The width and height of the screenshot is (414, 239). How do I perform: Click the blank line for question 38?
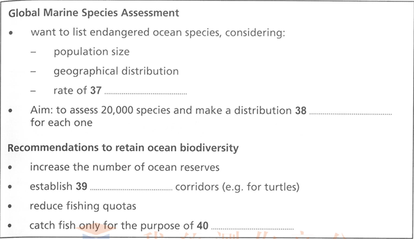tap(350, 114)
